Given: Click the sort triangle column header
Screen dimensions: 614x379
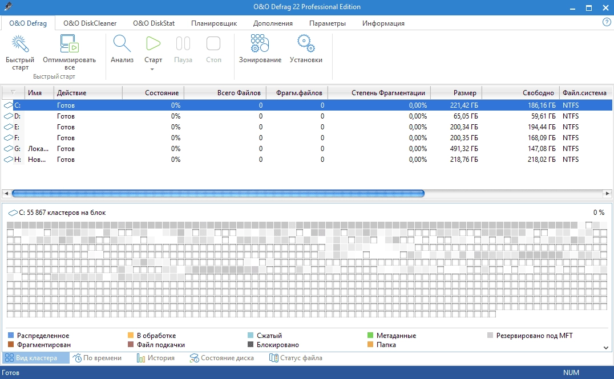Looking at the screenshot, I should point(13,92).
